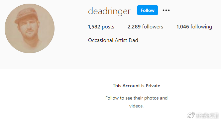Open the 2,289 followers list
Viewport: 221px width, 121px height.
(145, 27)
